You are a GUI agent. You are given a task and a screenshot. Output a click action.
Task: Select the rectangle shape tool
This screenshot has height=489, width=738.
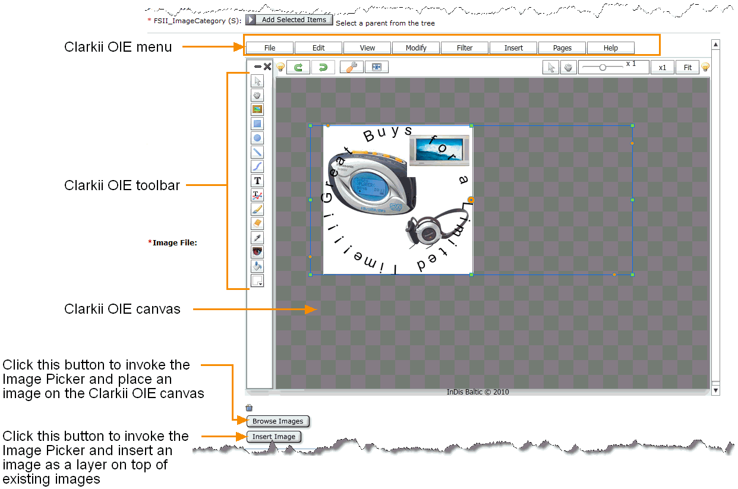pos(257,124)
